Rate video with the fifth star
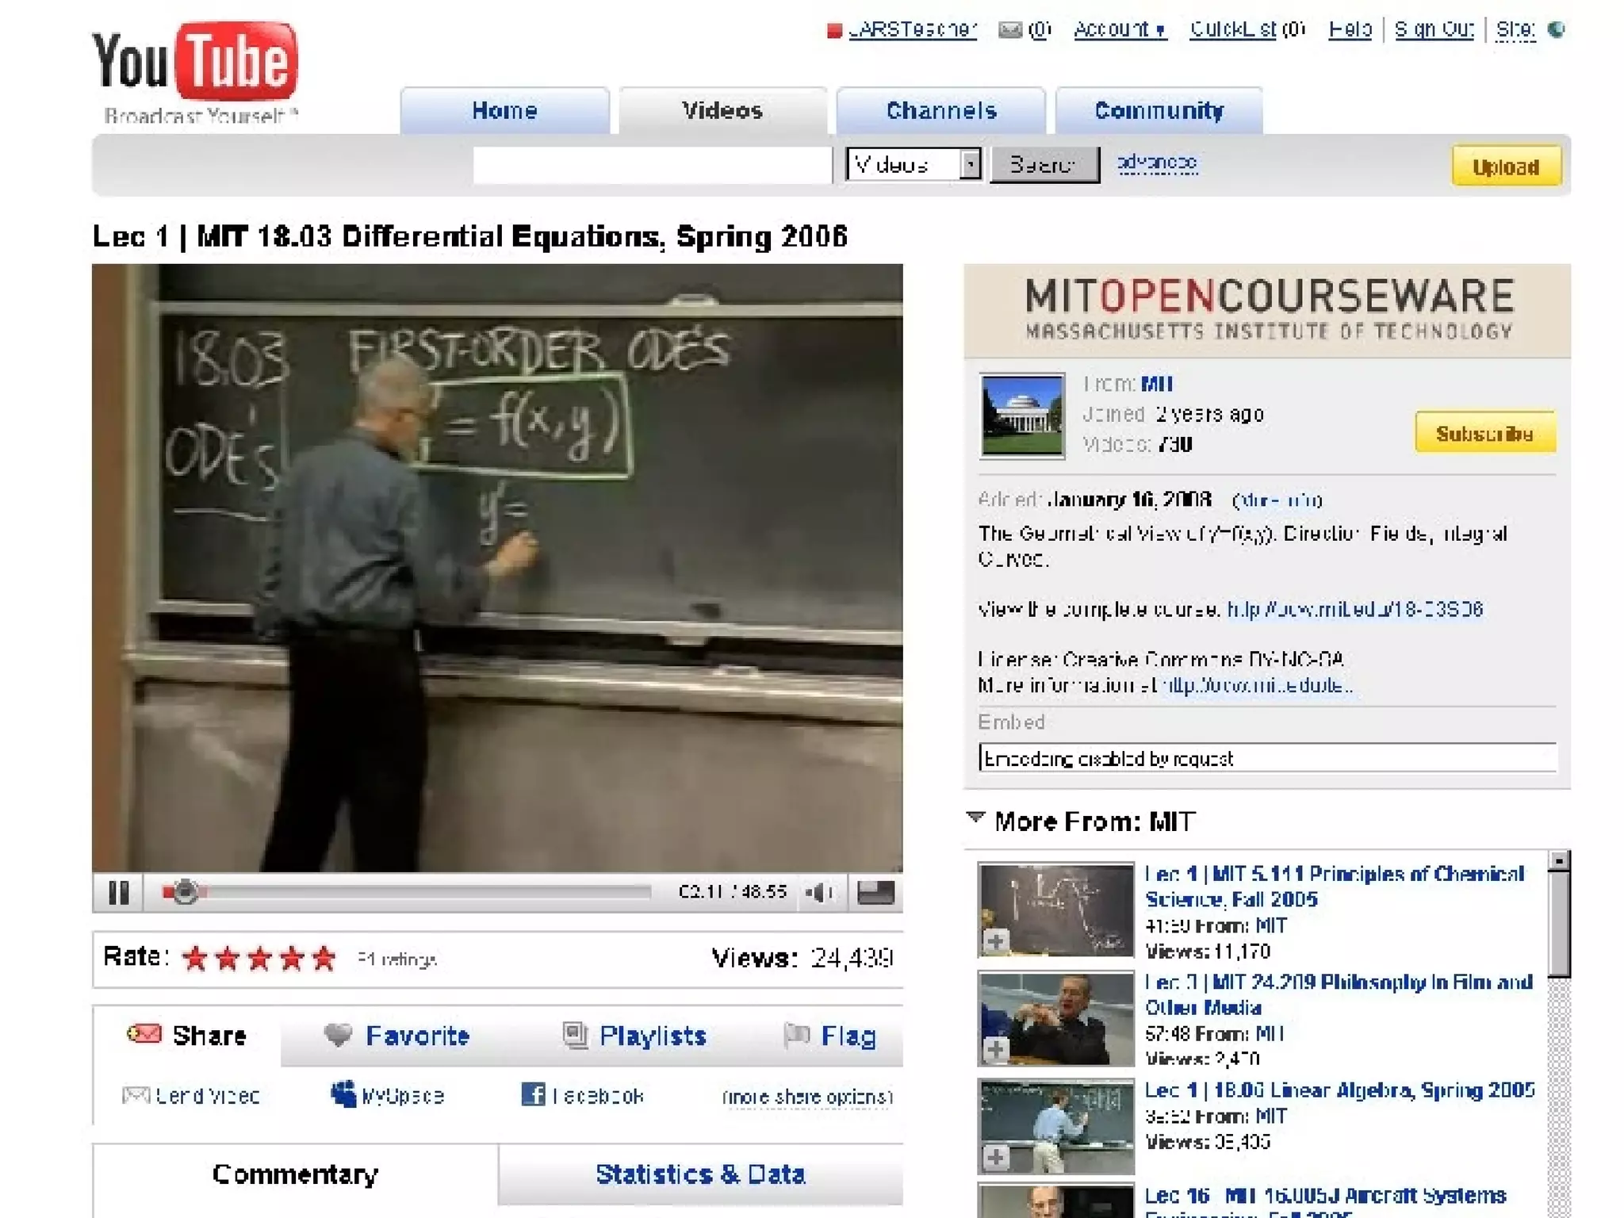This screenshot has width=1624, height=1218. [324, 959]
